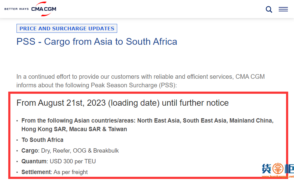Click the blue 货 character in the watermark
The width and height of the screenshot is (294, 182).
coord(267,169)
